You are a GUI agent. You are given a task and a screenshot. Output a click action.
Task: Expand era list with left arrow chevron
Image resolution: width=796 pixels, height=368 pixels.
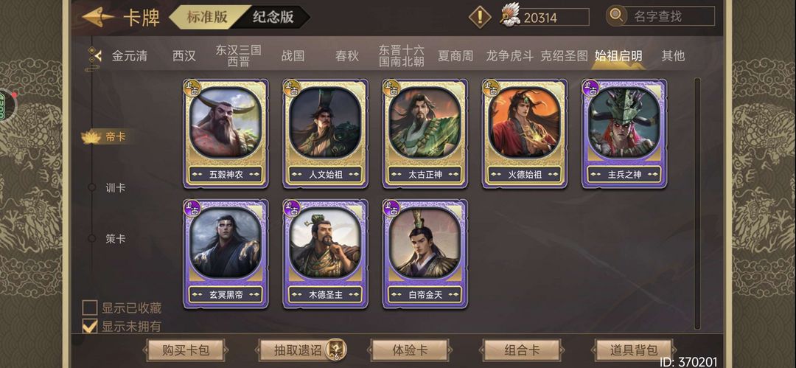pyautogui.click(x=94, y=55)
